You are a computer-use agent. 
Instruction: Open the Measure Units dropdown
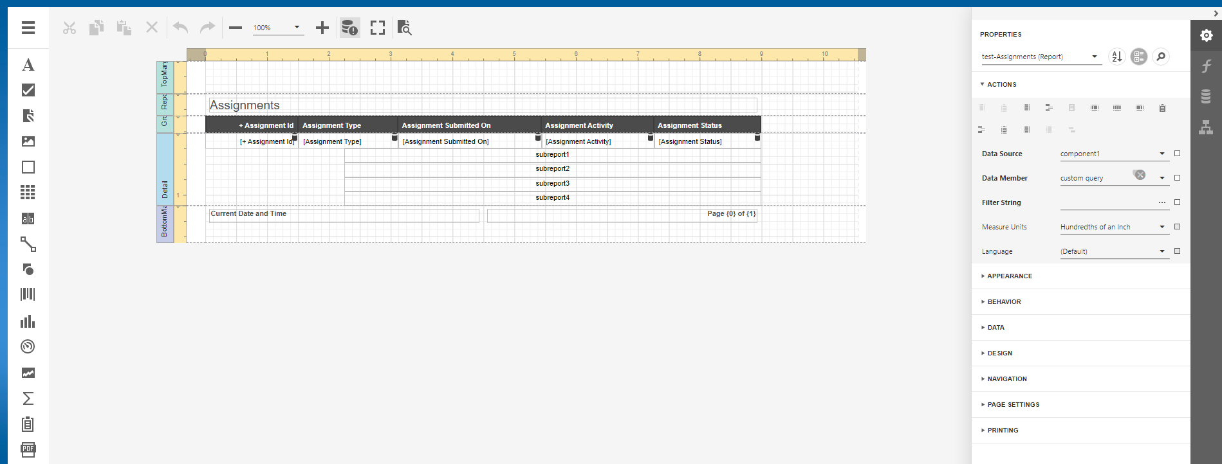pos(1162,227)
